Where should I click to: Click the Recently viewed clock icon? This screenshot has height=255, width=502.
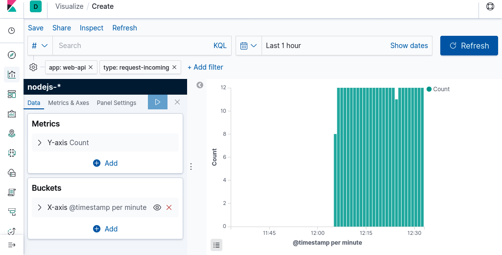12,31
